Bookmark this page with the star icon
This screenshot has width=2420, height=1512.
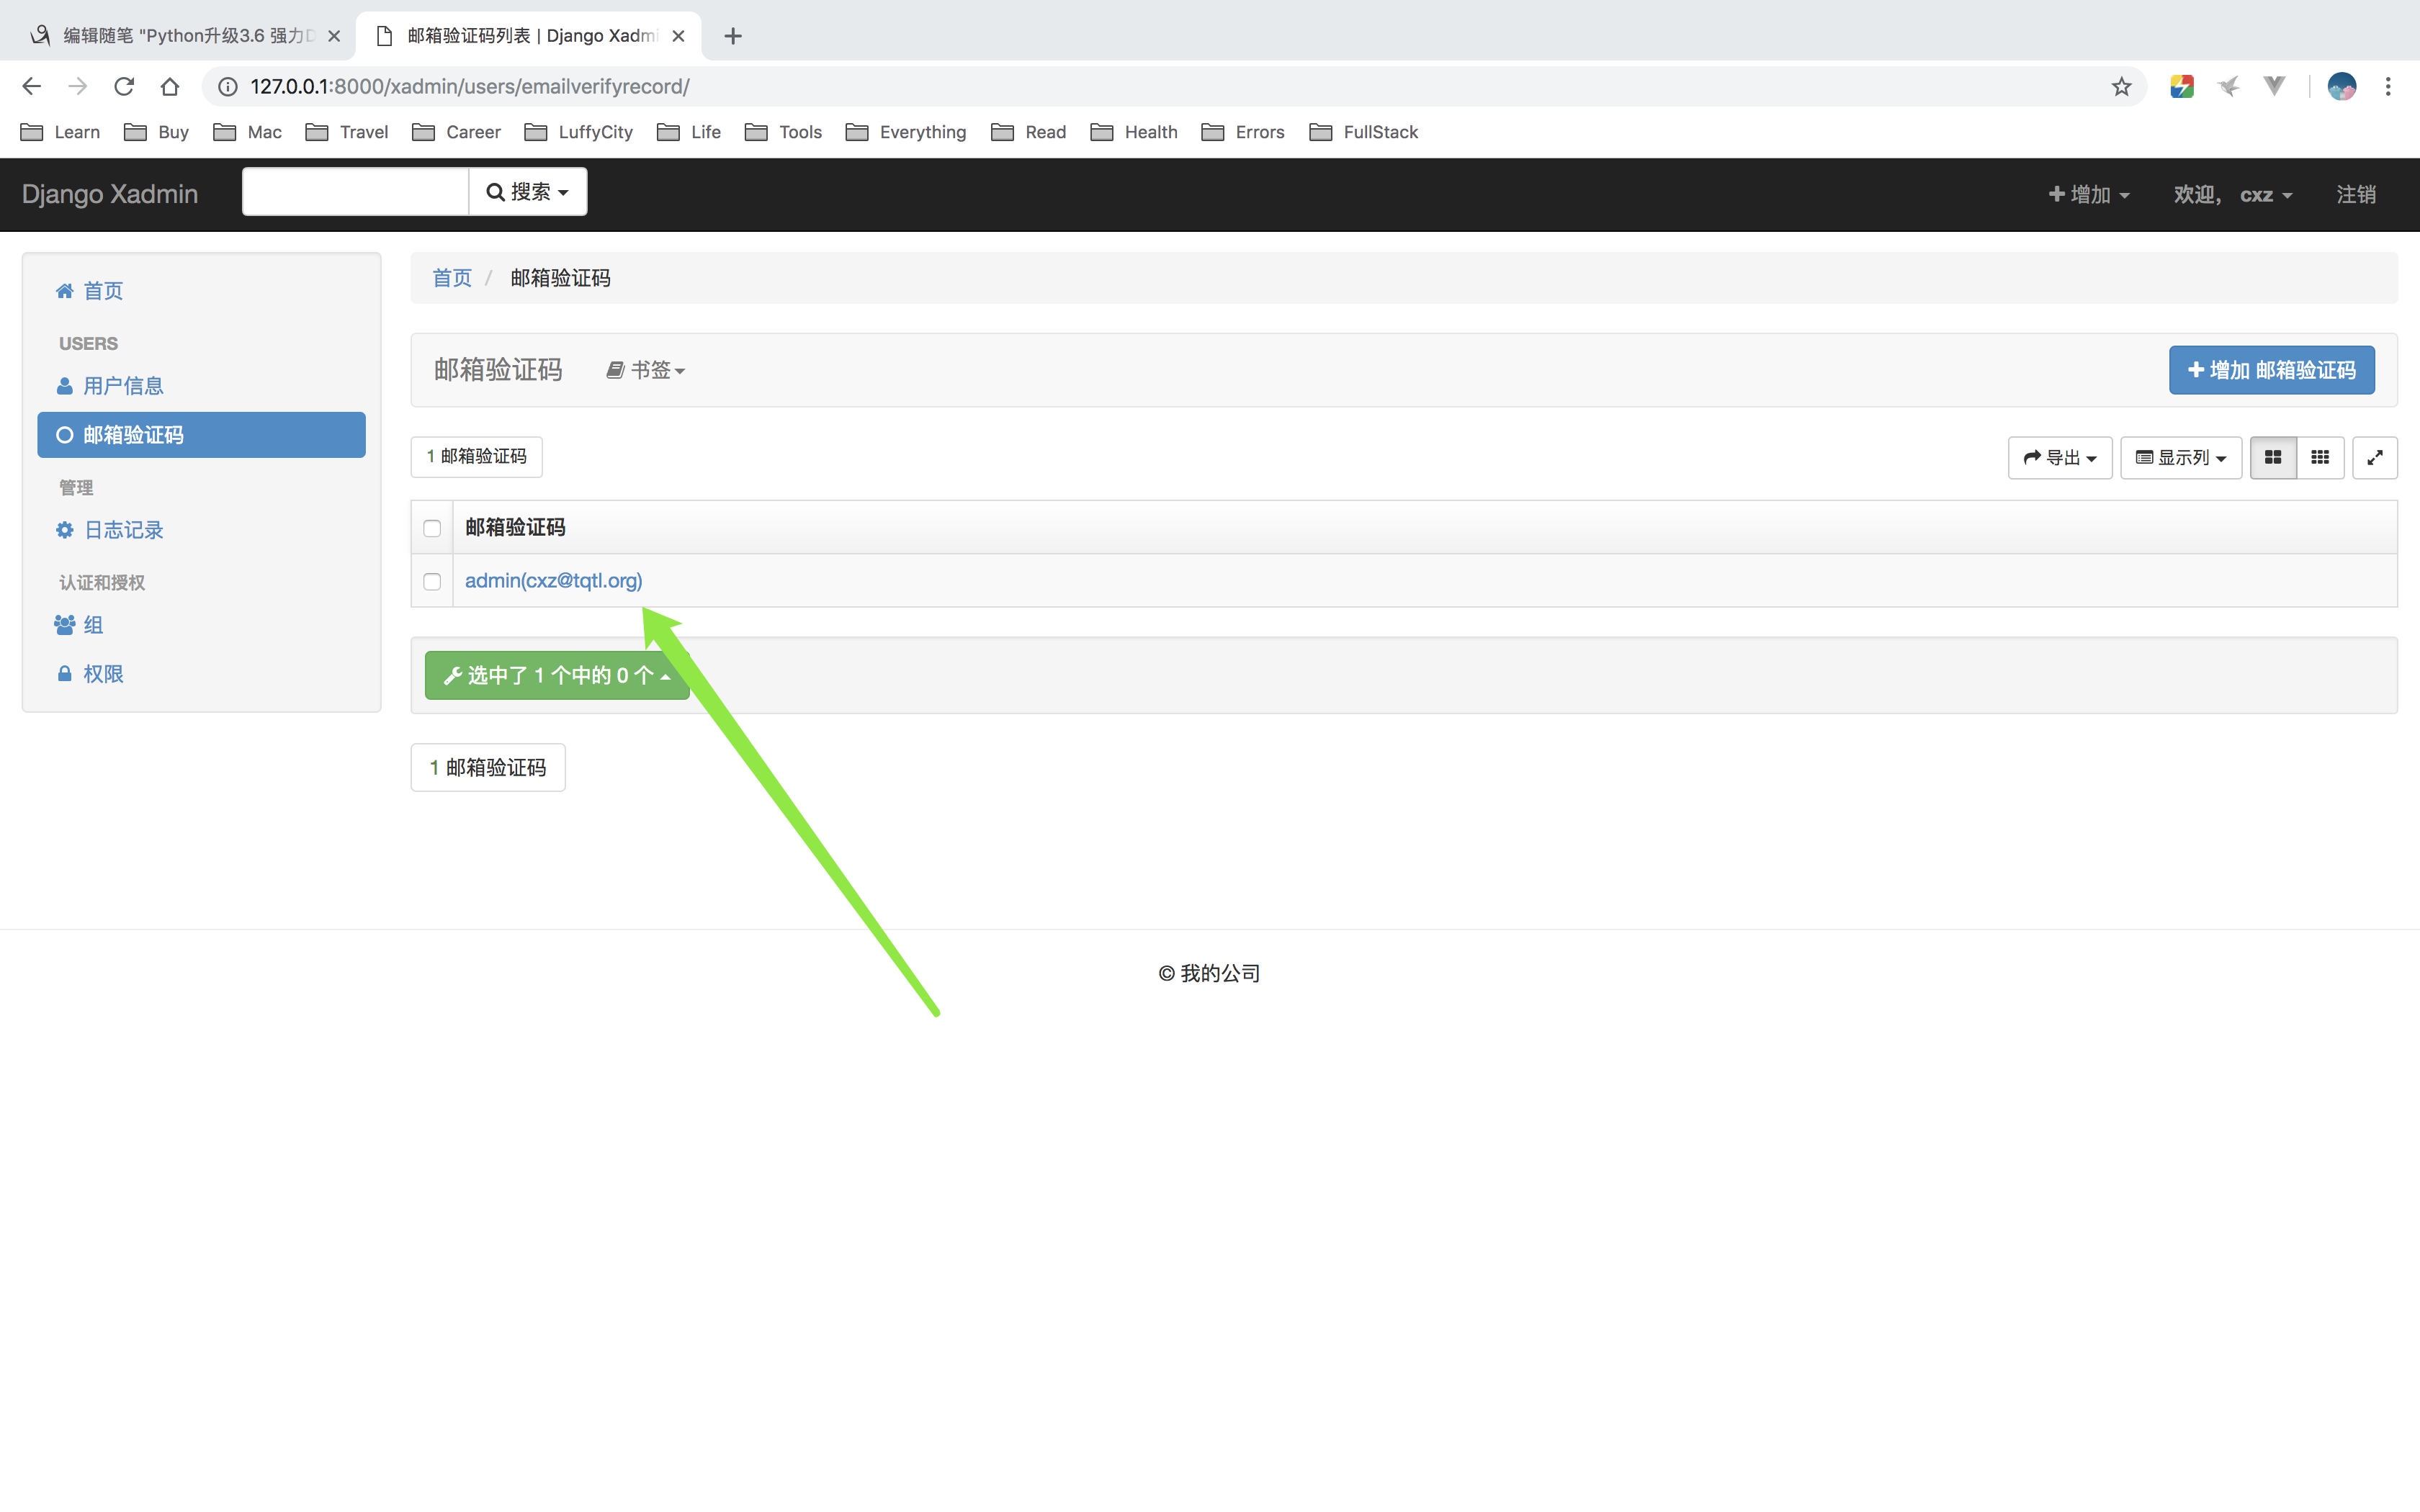(x=2121, y=87)
